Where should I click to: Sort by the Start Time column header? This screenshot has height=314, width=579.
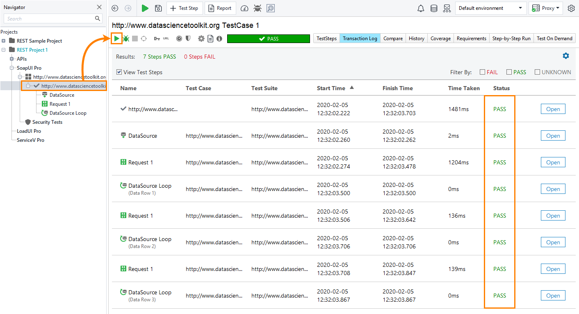point(335,88)
